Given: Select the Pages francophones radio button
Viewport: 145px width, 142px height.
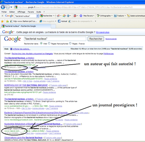Looking at the screenshot, I should (x=49, y=43).
